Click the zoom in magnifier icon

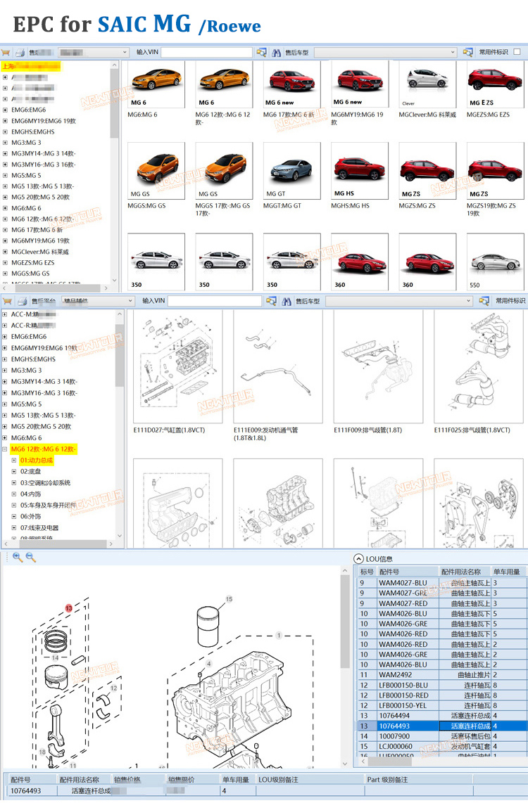(18, 557)
